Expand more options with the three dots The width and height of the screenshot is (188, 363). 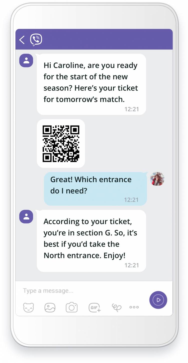[x=134, y=307]
